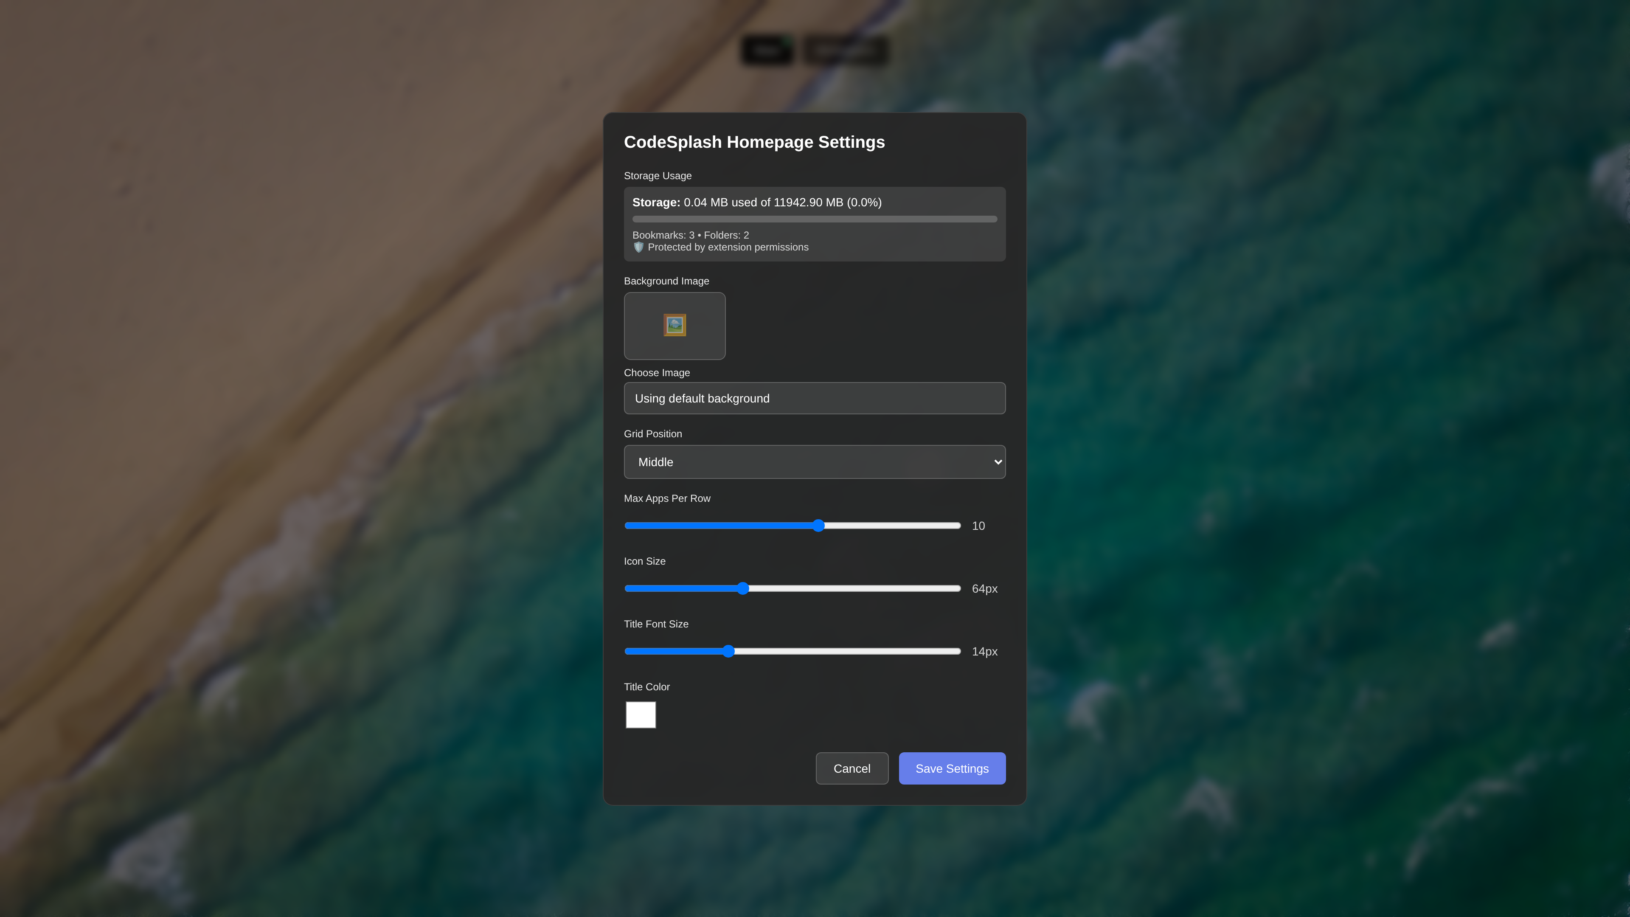Screen dimensions: 1630x917
Task: Adjust the Max Apps Per Row slider
Action: click(x=792, y=525)
